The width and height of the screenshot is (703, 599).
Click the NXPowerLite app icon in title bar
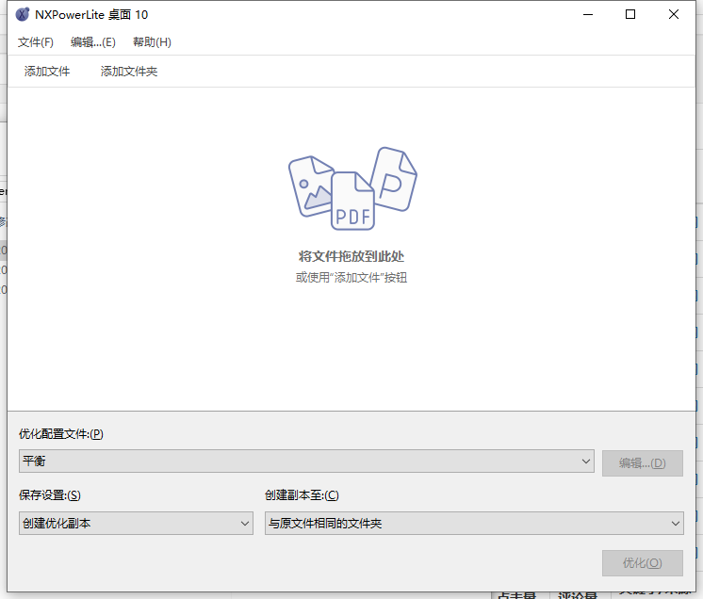click(x=23, y=14)
